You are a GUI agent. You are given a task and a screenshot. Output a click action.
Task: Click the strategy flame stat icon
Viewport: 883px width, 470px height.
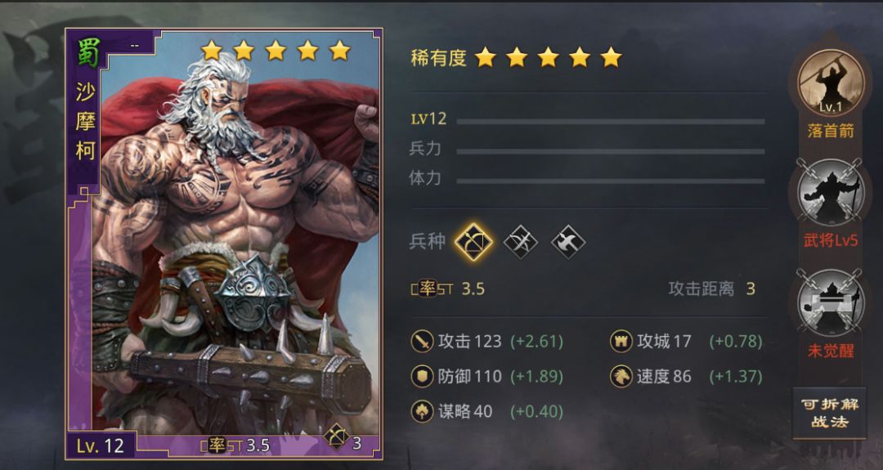tap(422, 411)
